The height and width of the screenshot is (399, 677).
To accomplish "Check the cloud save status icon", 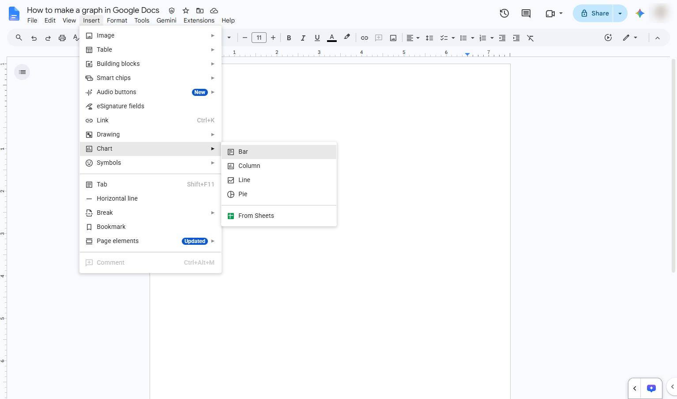I will (214, 11).
